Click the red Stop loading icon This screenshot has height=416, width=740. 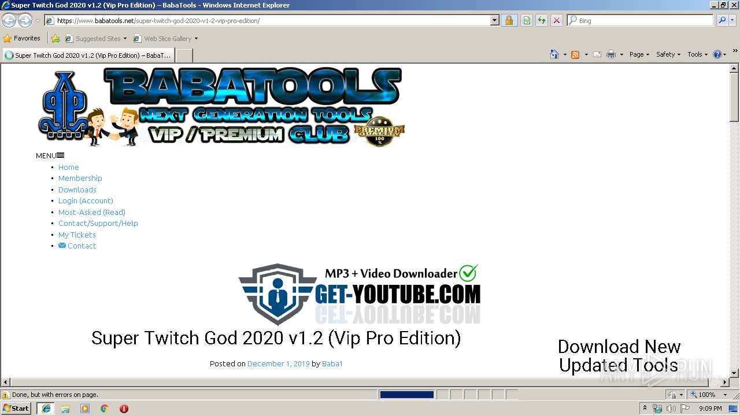click(557, 21)
